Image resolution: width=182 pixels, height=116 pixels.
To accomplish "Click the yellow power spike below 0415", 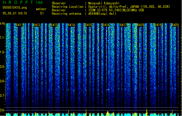I will [x=86, y=113].
